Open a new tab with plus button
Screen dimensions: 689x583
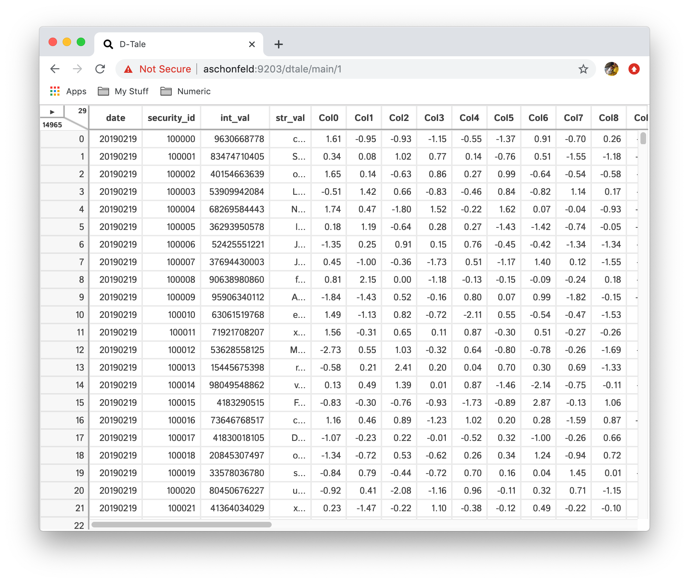tap(278, 44)
